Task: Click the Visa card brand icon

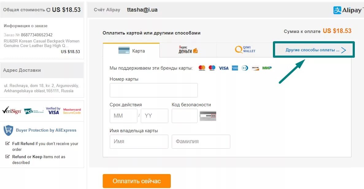Action: [x=223, y=68]
